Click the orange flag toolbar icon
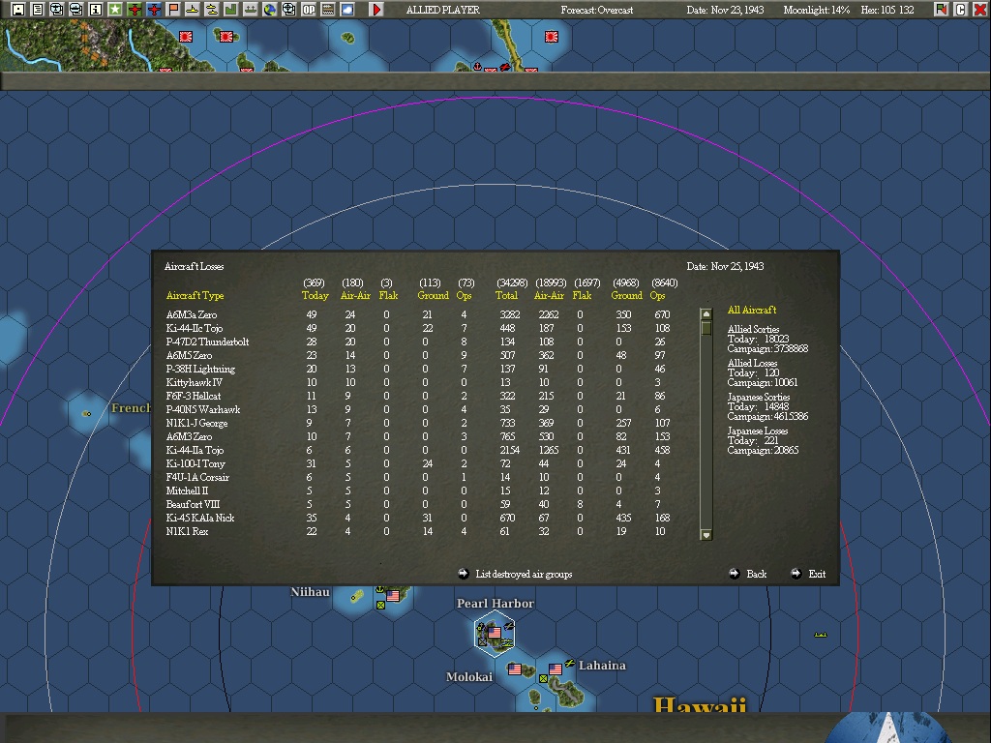Image resolution: width=991 pixels, height=743 pixels. point(173,10)
